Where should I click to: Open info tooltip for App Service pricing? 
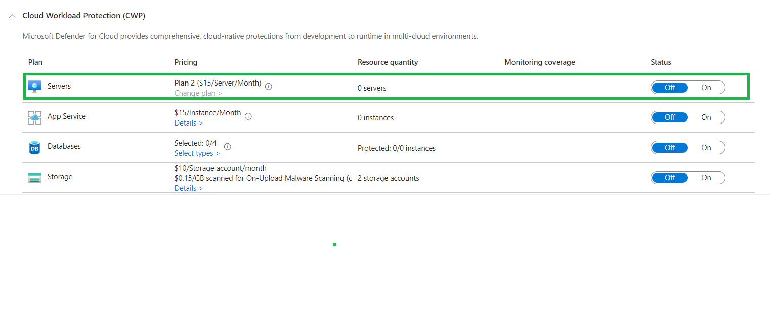coord(248,116)
